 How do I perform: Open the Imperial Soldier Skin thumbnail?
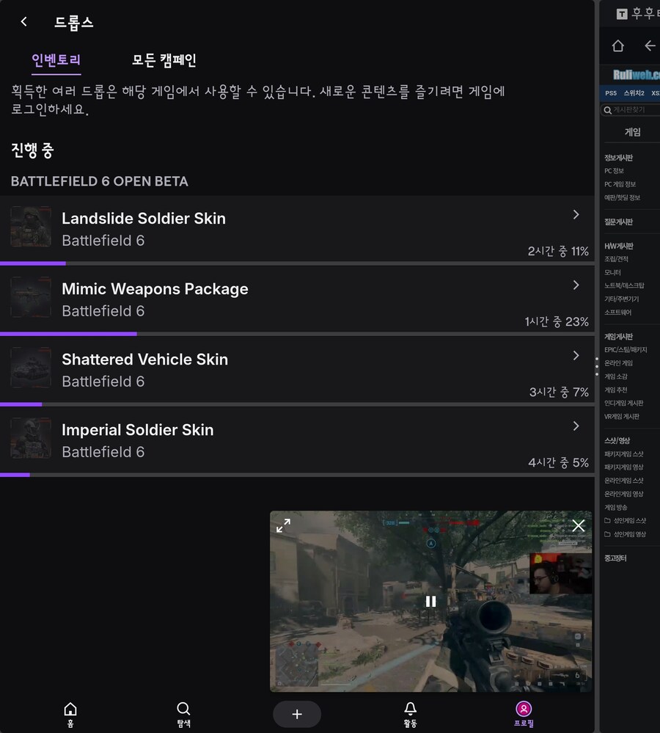point(31,439)
